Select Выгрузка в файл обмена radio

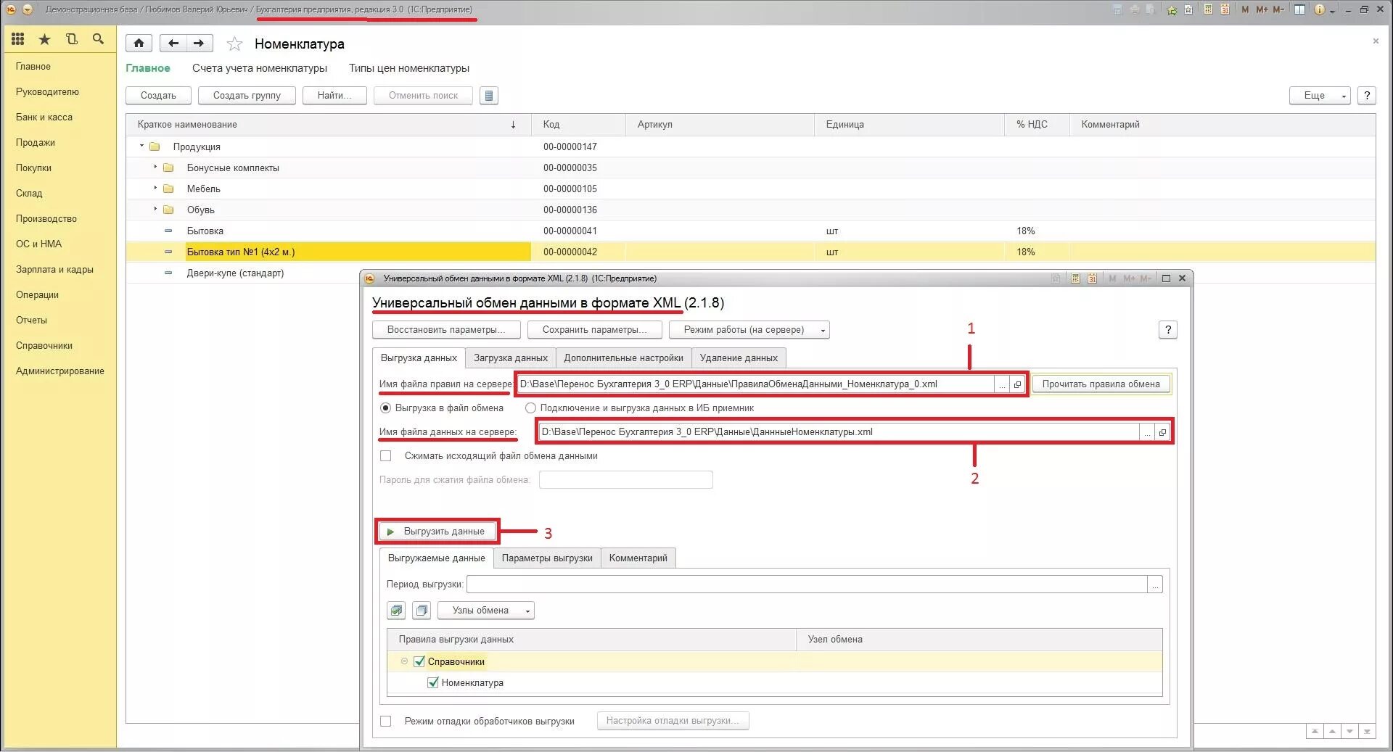point(386,408)
